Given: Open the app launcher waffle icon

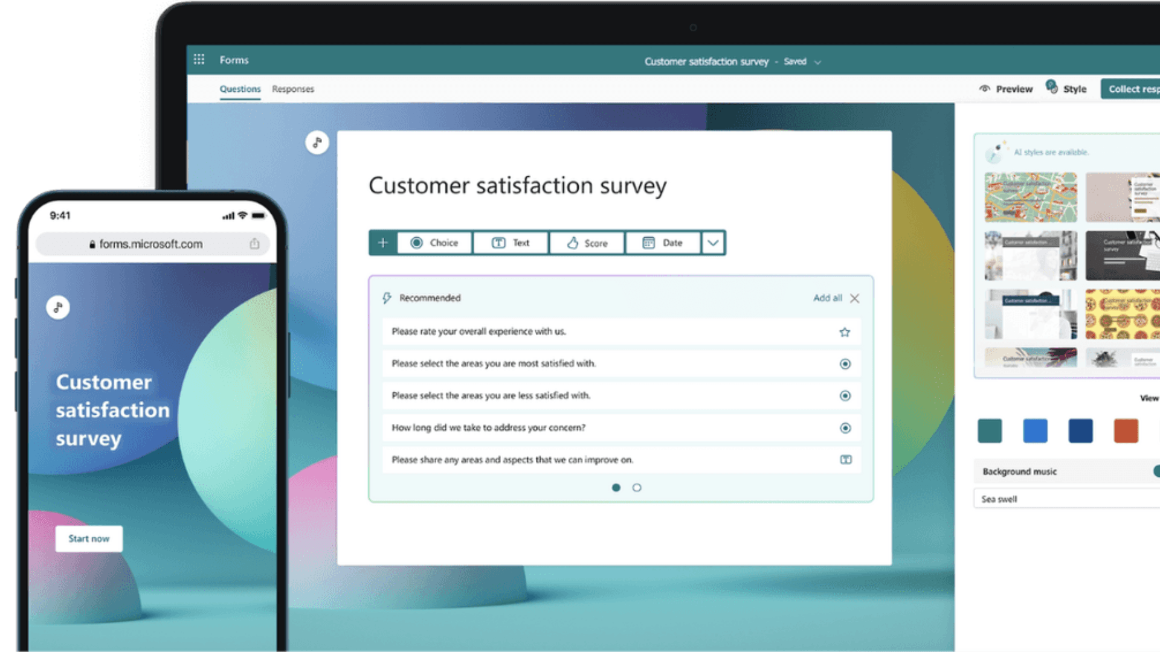Looking at the screenshot, I should pyautogui.click(x=199, y=59).
